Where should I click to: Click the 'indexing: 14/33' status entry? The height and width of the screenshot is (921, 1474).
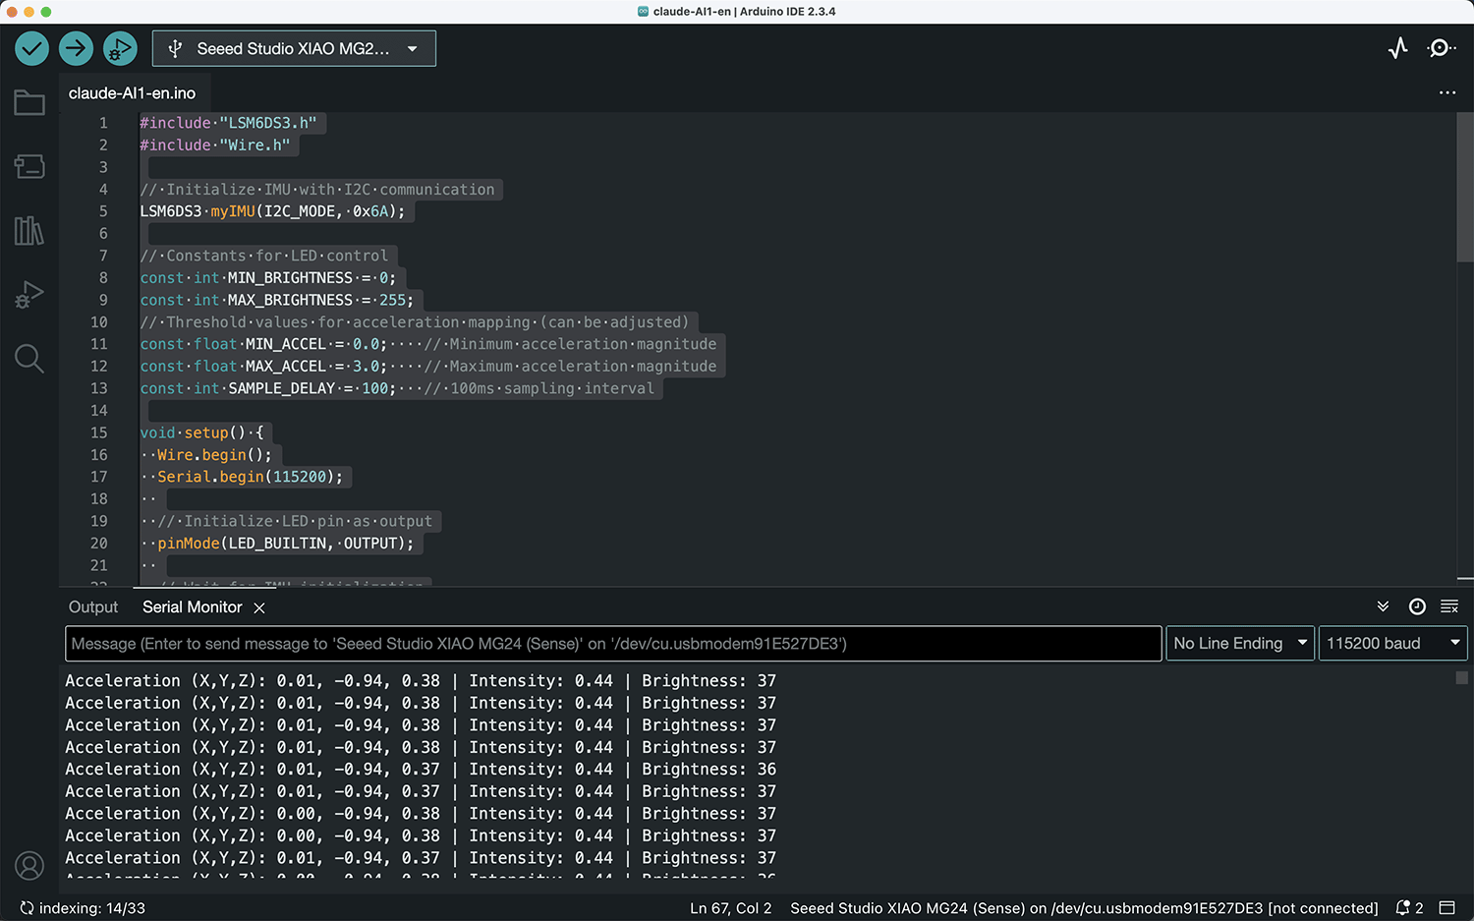click(82, 908)
